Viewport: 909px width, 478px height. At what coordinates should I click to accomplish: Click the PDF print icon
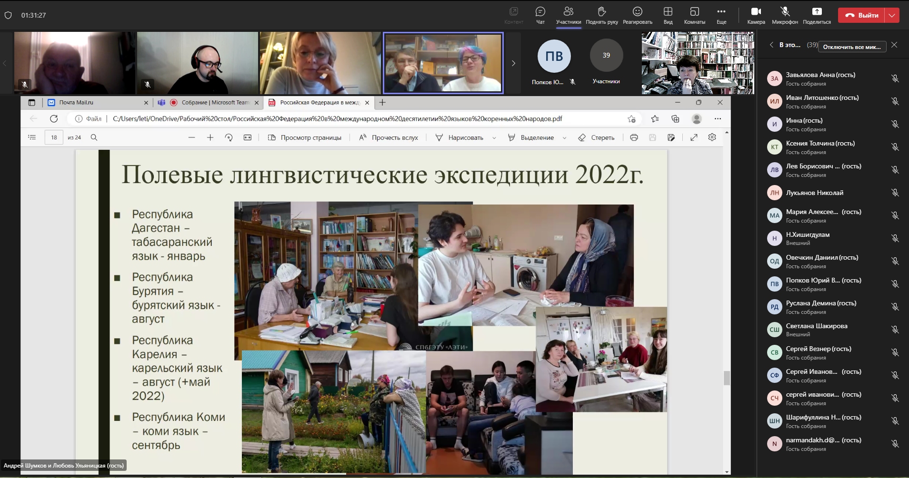coord(634,137)
